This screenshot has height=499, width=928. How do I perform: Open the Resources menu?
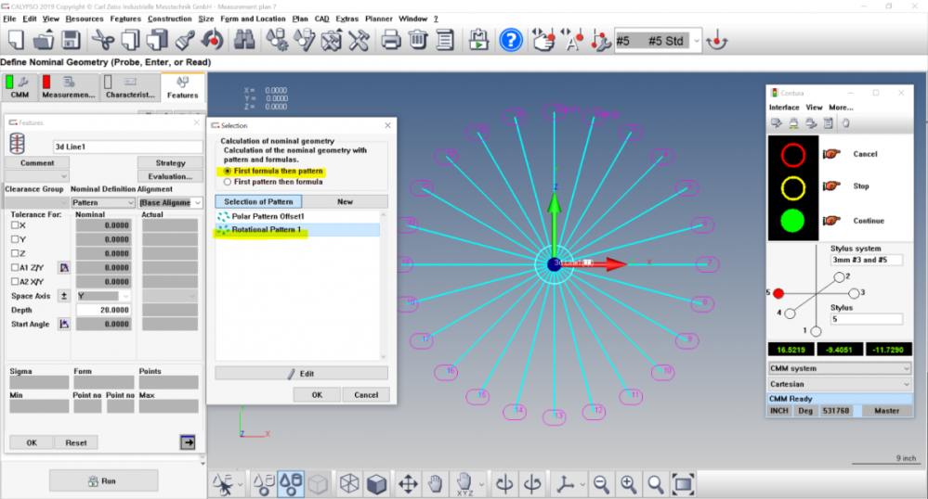(x=84, y=19)
